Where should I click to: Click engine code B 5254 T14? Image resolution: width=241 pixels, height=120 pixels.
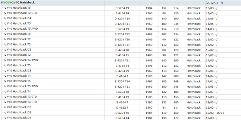coord(122,81)
